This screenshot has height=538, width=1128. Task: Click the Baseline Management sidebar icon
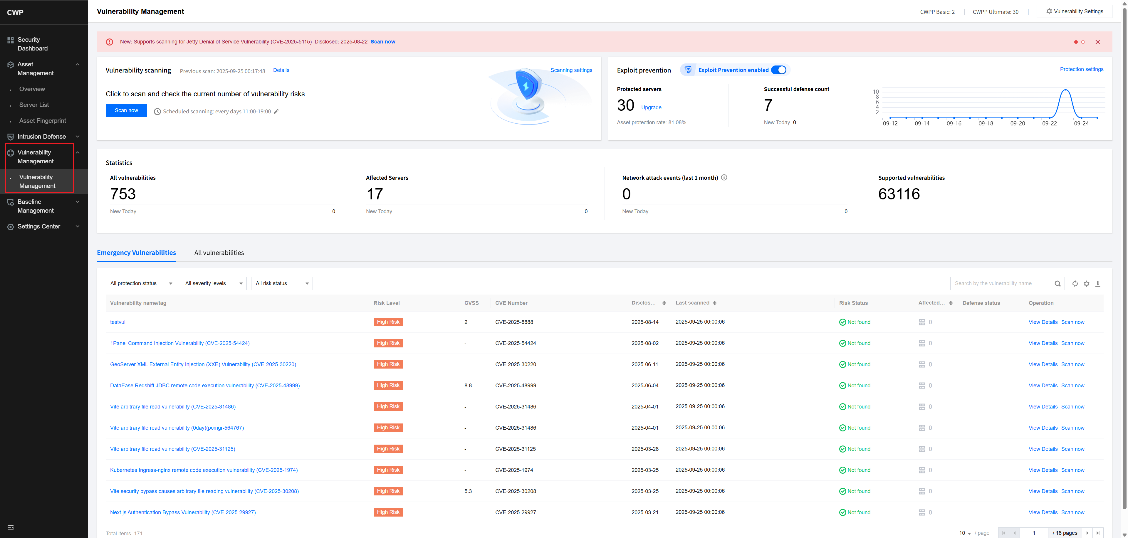[11, 202]
